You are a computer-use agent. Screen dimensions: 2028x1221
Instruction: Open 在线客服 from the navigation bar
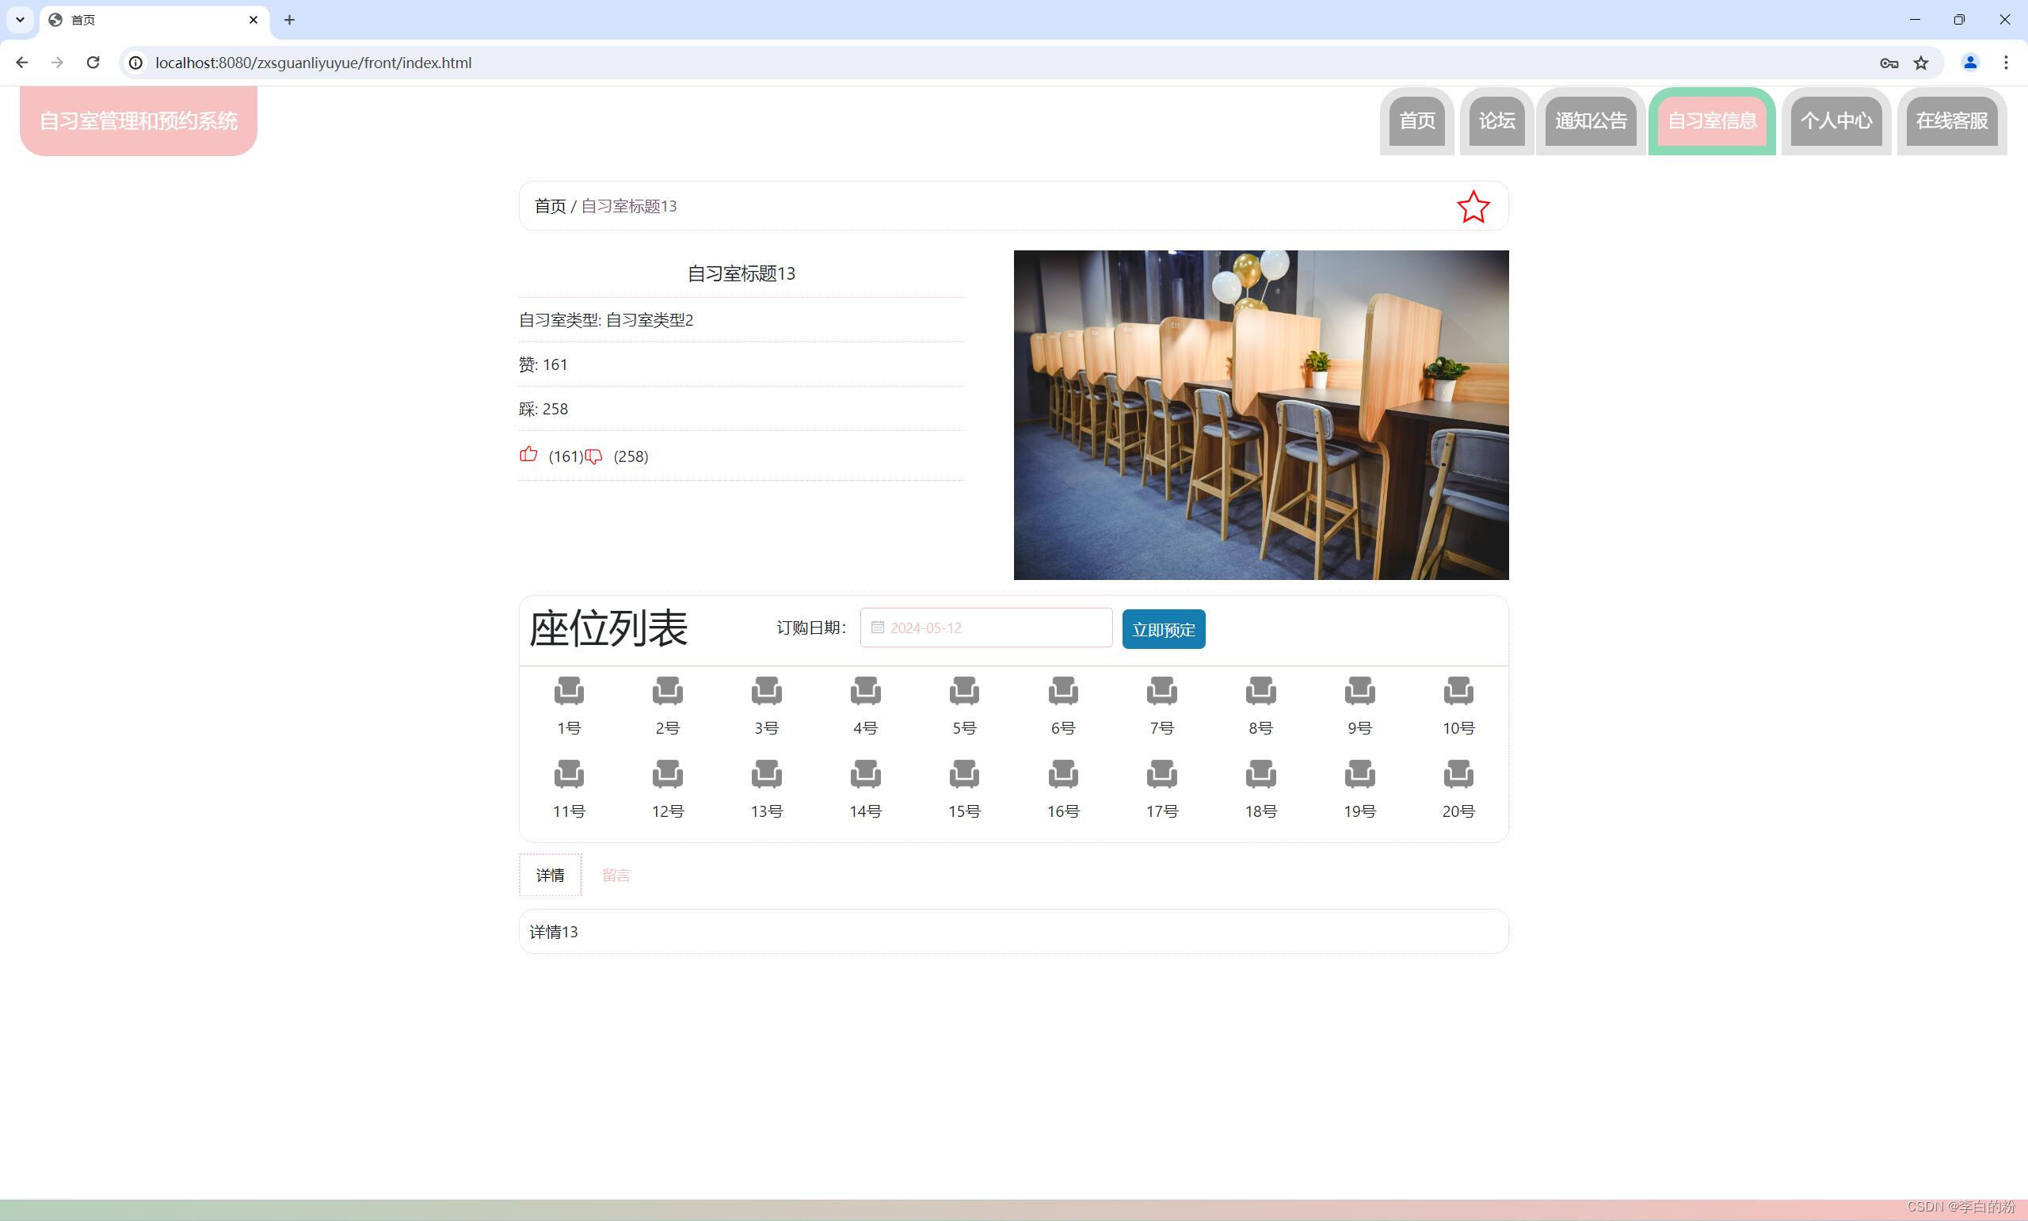[x=1950, y=121]
